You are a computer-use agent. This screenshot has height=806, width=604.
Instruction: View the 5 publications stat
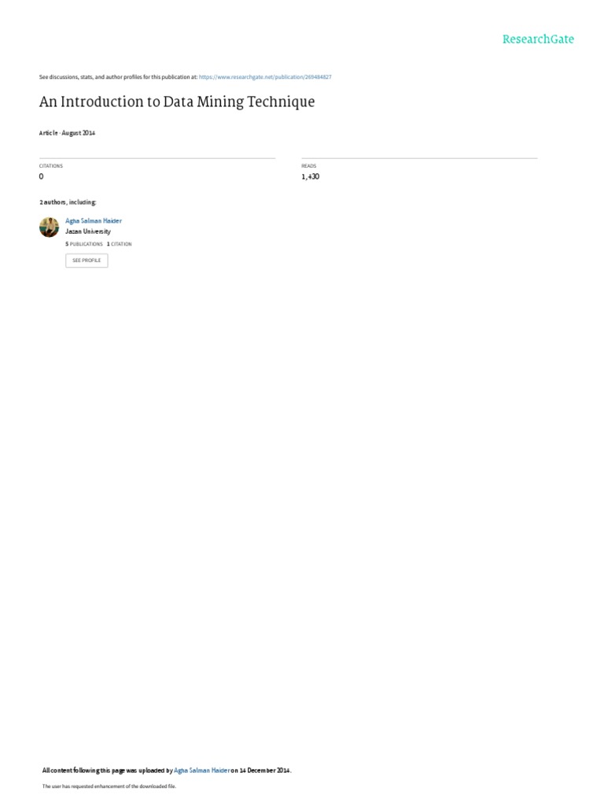84,244
